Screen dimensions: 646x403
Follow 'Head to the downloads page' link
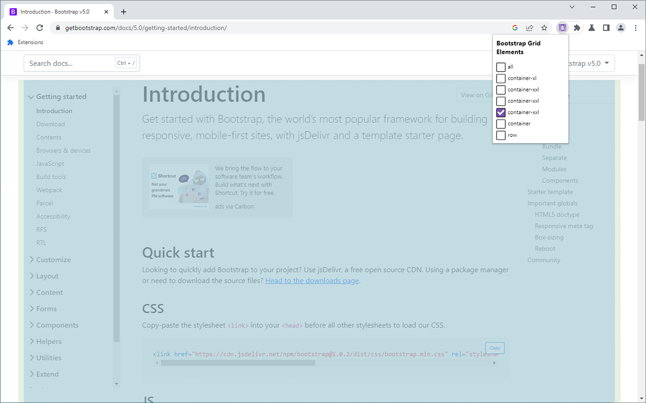point(312,281)
